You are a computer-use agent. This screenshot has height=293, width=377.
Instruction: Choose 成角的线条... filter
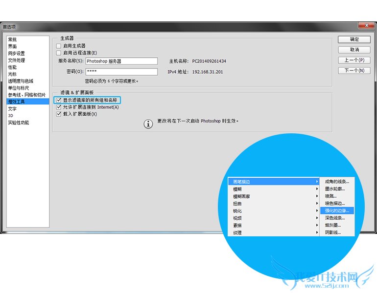pos(337,182)
